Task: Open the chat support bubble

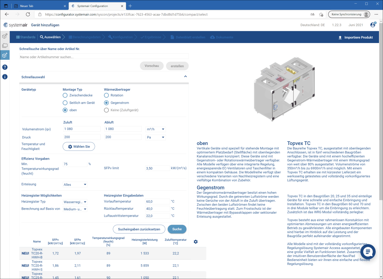Action: pos(368,252)
